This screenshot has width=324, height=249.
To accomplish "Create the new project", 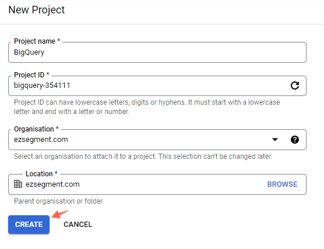I will (29, 225).
